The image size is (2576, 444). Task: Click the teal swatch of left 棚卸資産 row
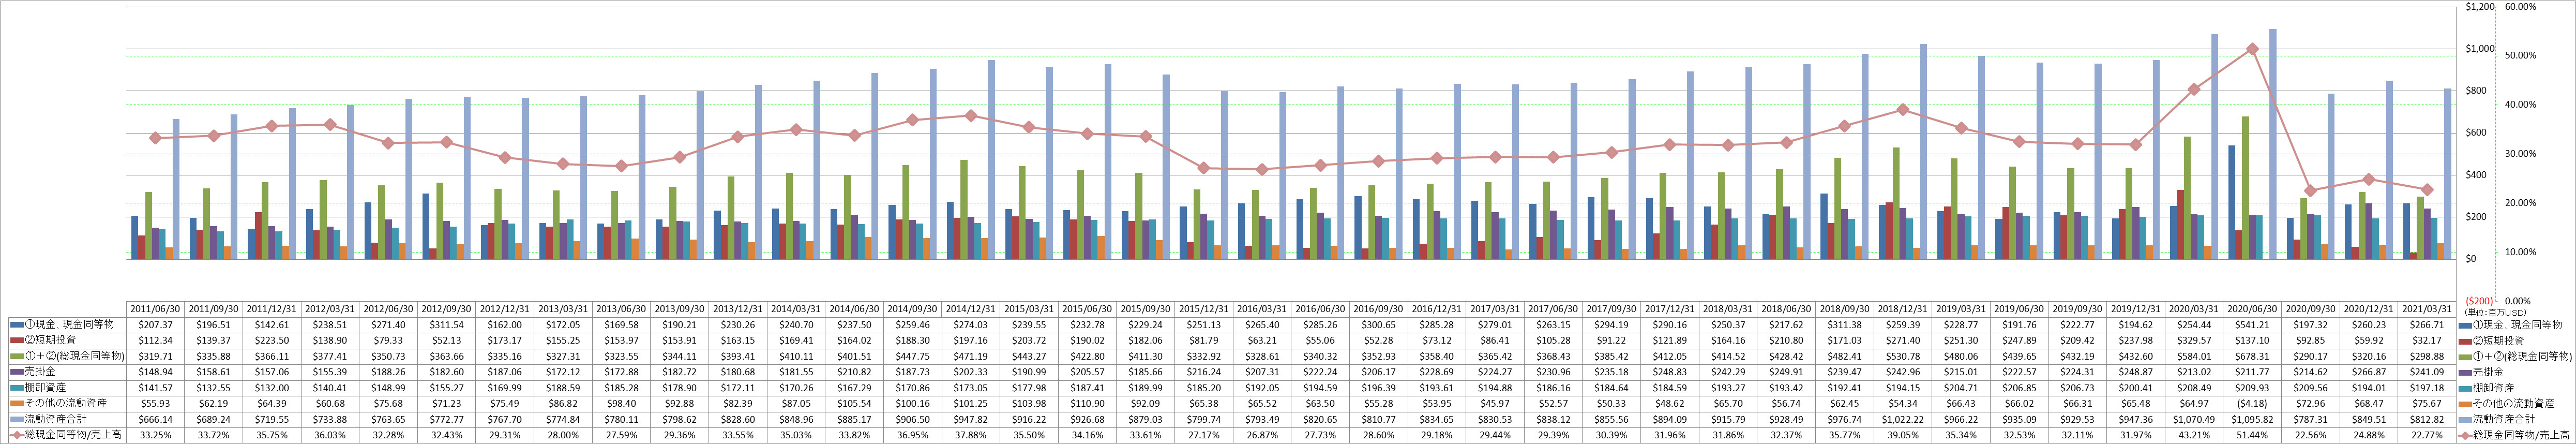16,388
